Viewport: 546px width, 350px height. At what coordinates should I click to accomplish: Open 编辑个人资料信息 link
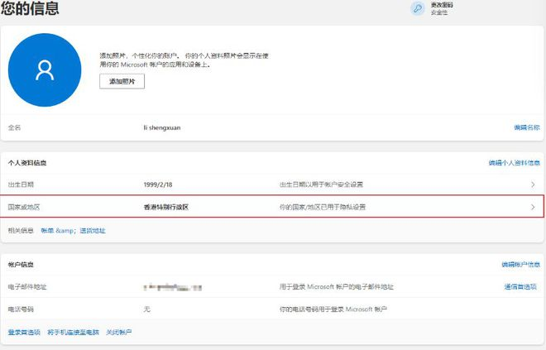pyautogui.click(x=514, y=163)
